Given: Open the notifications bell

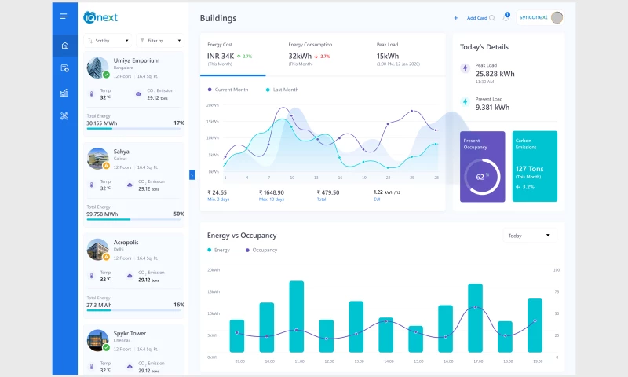Looking at the screenshot, I should pos(506,17).
